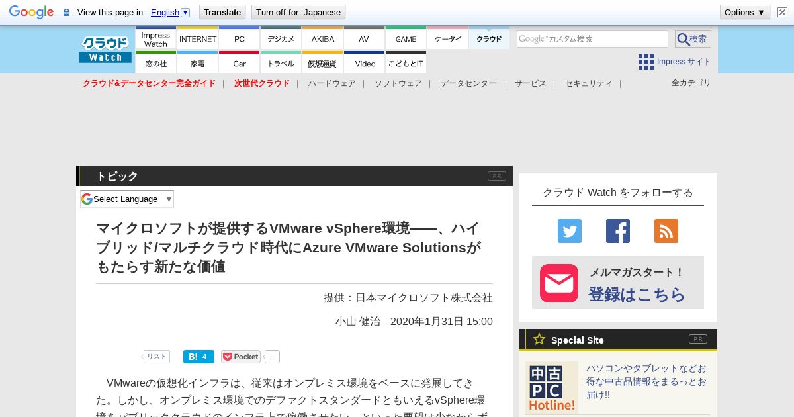
Task: Open the ケータイ tab
Action: (x=448, y=38)
